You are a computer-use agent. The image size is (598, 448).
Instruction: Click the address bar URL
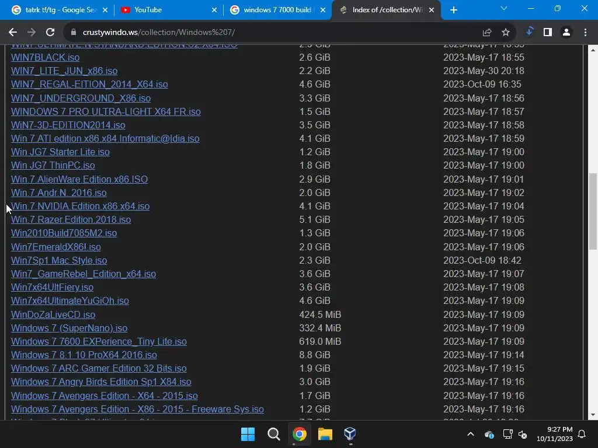[159, 33]
